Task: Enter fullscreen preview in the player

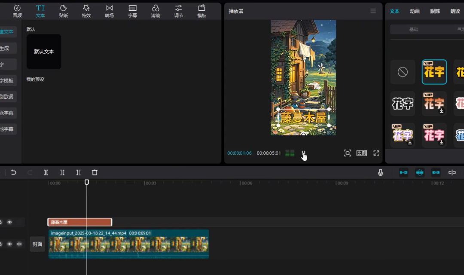Action: (x=376, y=153)
